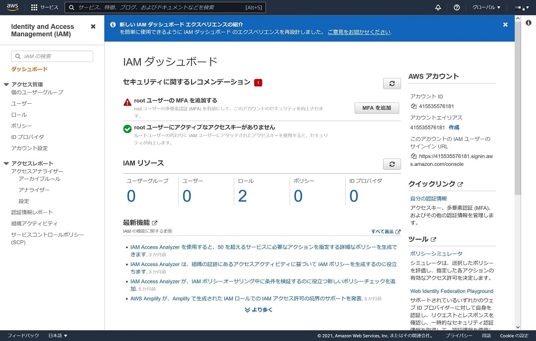Open ポリシー in the sidebar
The width and height of the screenshot is (536, 341).
(21, 126)
